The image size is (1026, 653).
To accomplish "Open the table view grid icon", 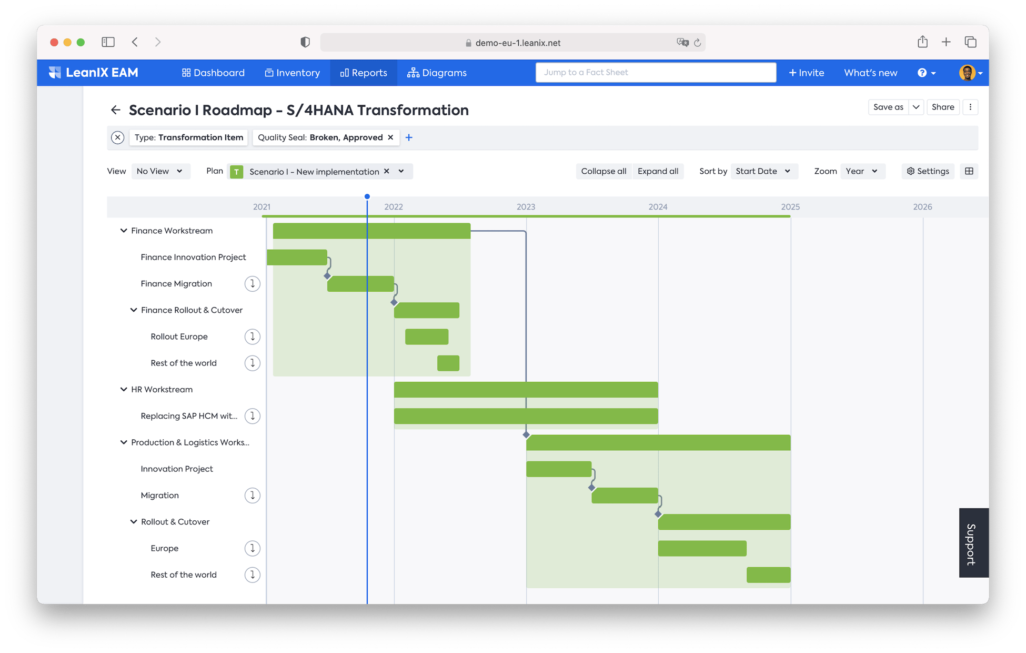I will click(969, 171).
